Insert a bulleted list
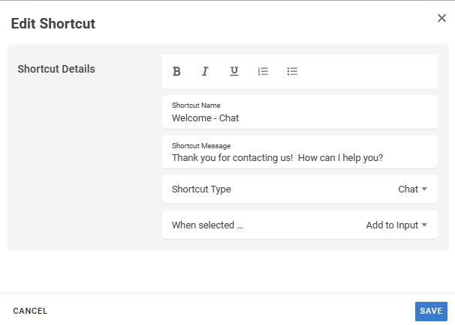The width and height of the screenshot is (455, 325). click(x=293, y=71)
